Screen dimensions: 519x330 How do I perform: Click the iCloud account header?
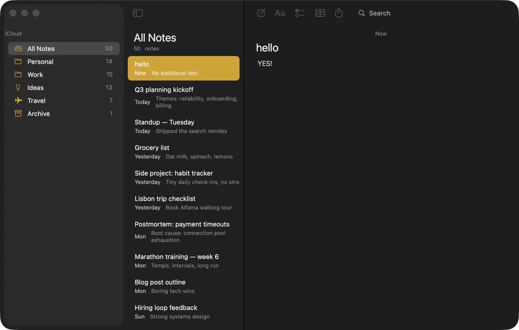click(x=13, y=33)
